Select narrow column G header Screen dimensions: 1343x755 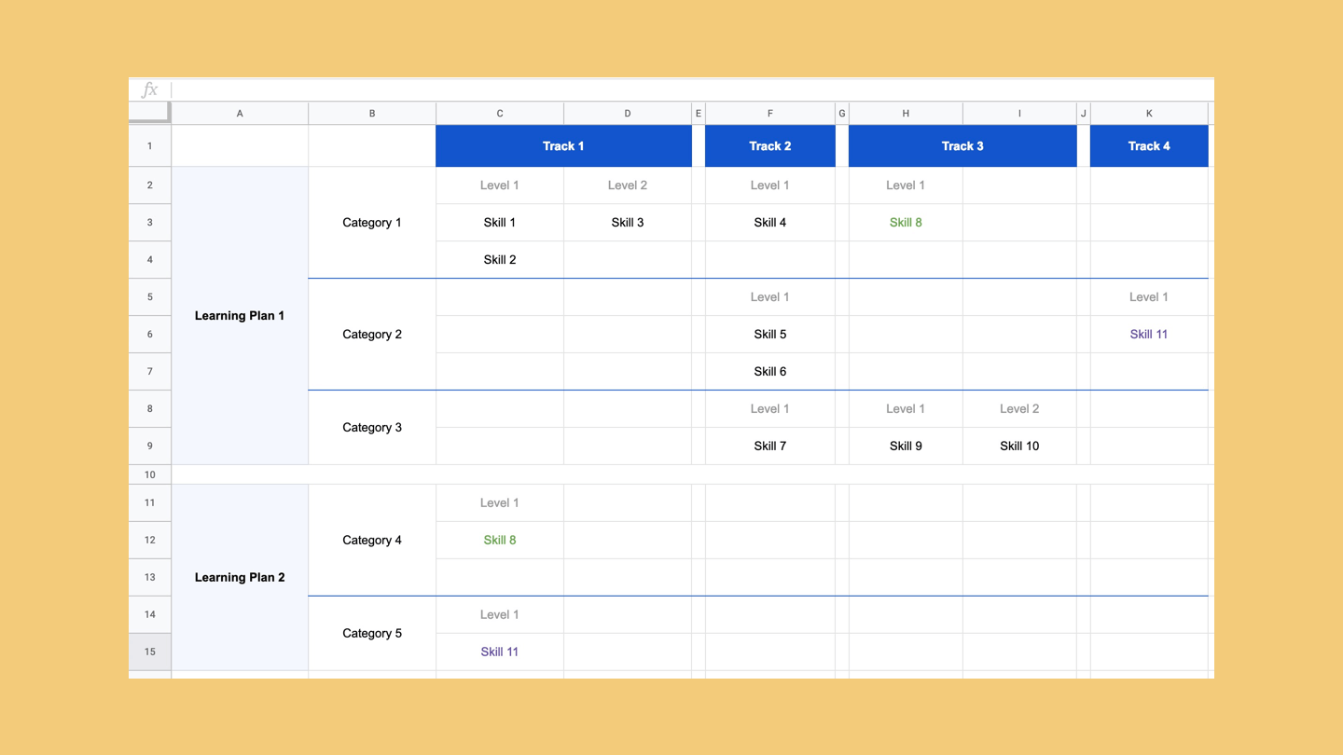coord(842,114)
